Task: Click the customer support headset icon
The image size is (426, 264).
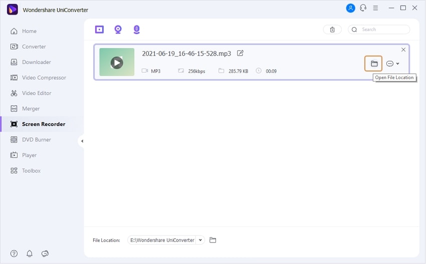Action: (363, 8)
